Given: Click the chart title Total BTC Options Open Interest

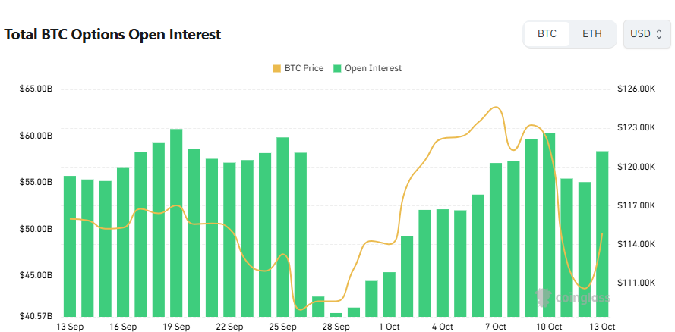Looking at the screenshot, I should [x=113, y=35].
